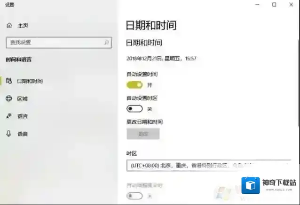Image resolution: width=300 pixels, height=205 pixels.
Task: Open the 区域 settings page
Action: click(x=22, y=99)
